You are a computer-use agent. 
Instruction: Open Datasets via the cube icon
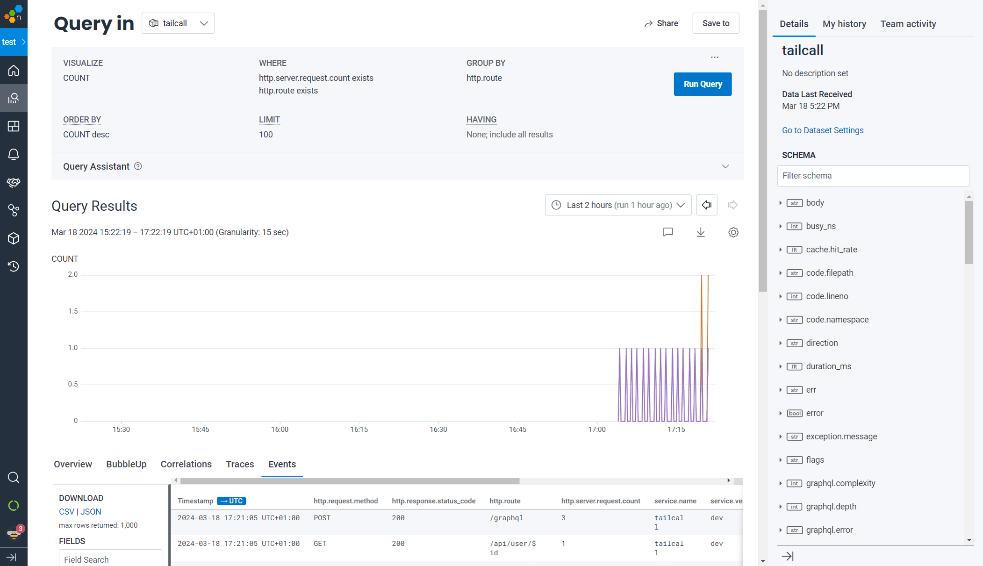[14, 238]
